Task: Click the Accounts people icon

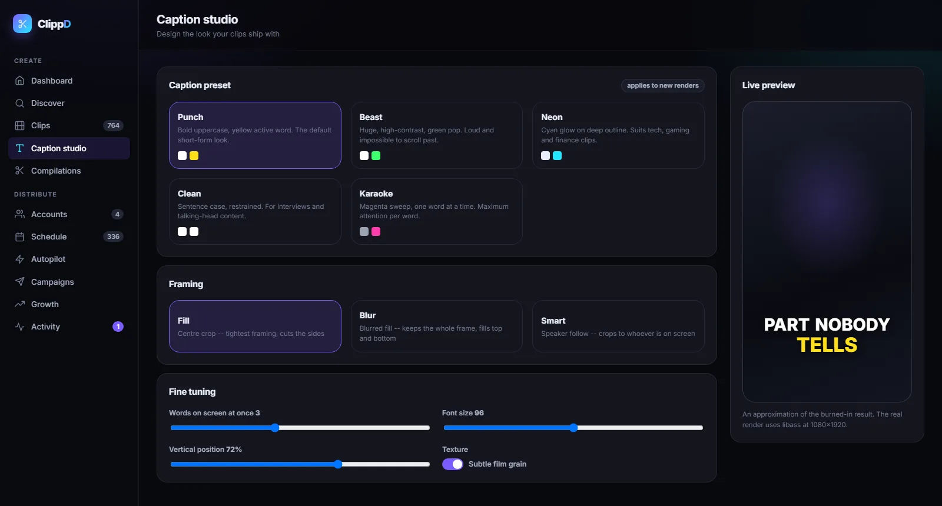Action: tap(19, 214)
